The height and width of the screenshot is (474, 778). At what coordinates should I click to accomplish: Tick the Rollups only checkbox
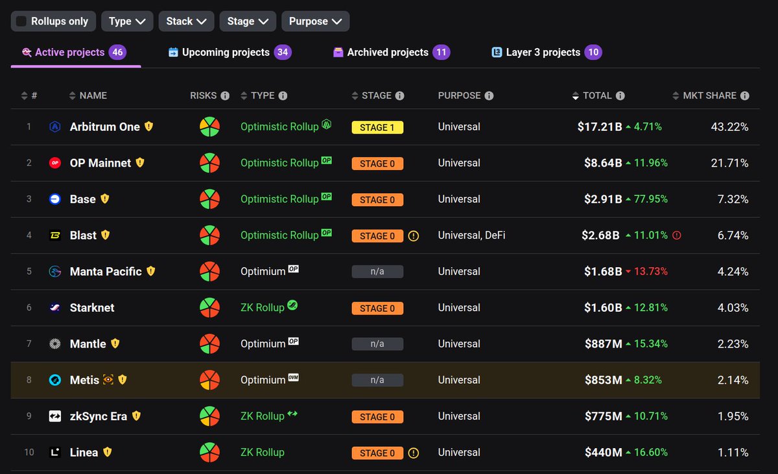coord(21,21)
